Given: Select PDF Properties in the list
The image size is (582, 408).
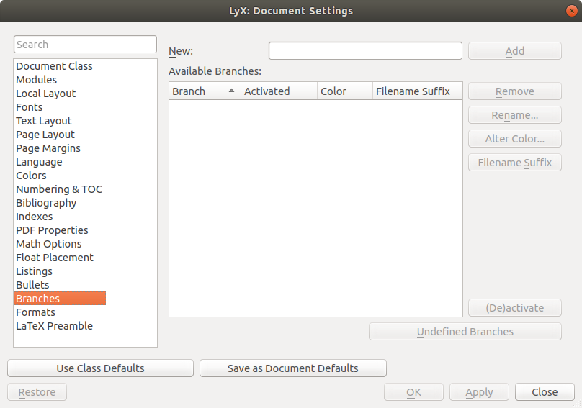Looking at the screenshot, I should pyautogui.click(x=52, y=230).
